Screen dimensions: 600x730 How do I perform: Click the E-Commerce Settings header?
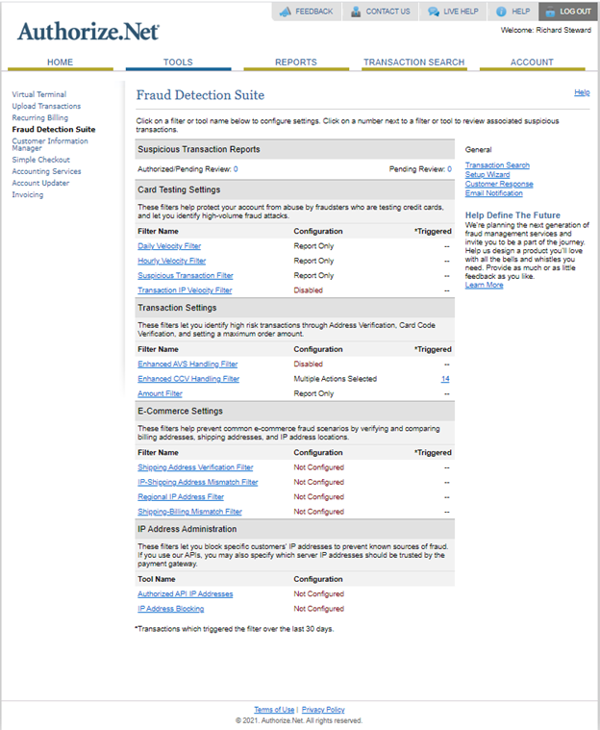[294, 411]
